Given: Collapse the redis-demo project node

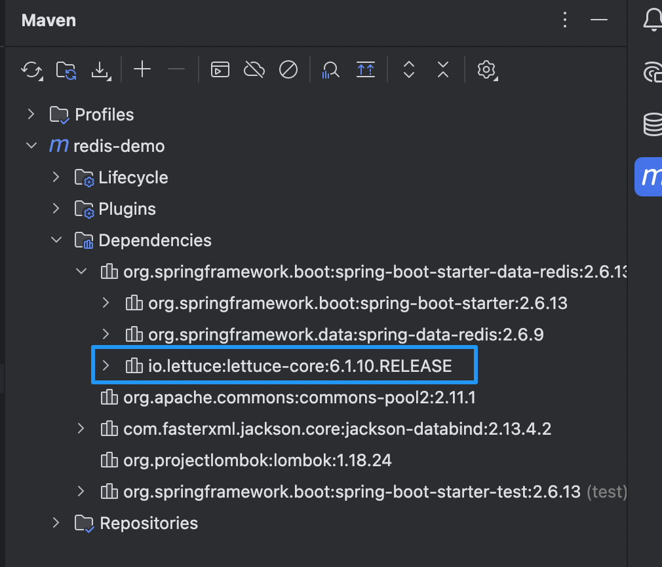Looking at the screenshot, I should (31, 146).
